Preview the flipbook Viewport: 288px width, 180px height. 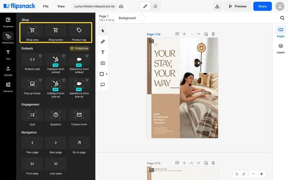(x=238, y=6)
